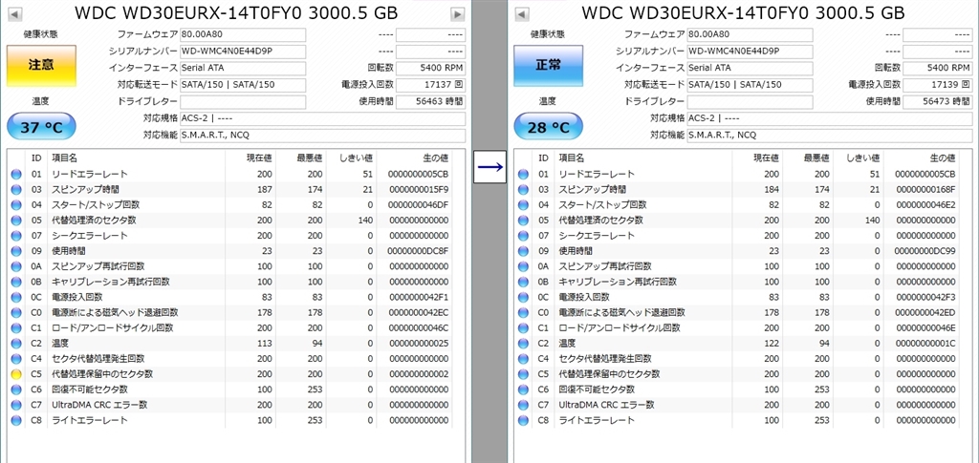
Task: Click status circle of row 0B in normal panel
Action: (523, 282)
